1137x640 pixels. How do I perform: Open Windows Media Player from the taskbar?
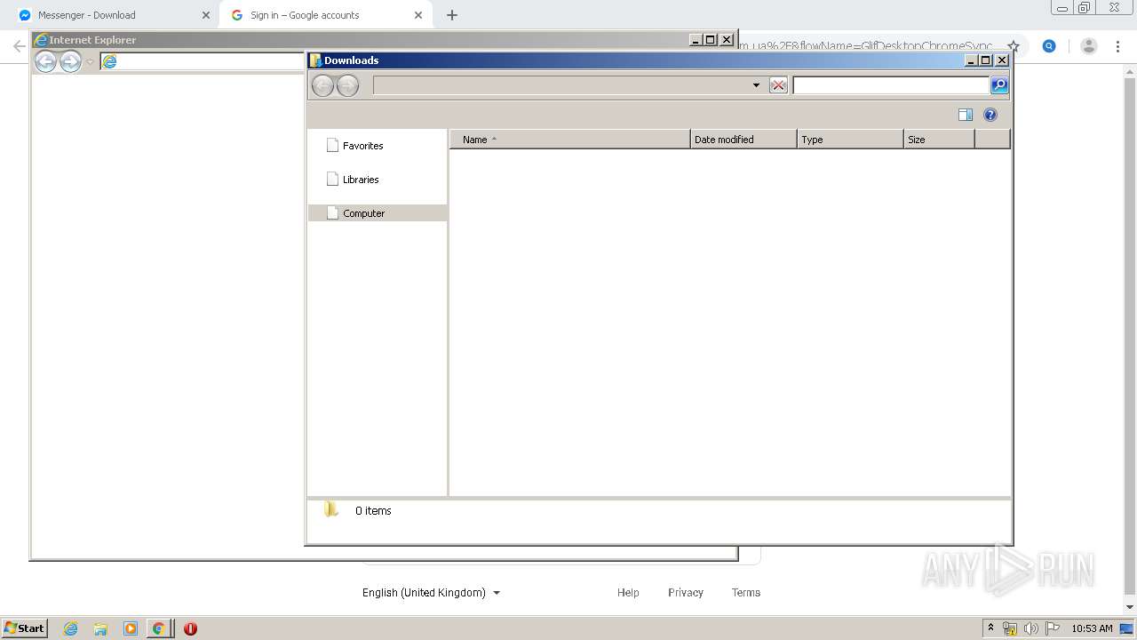click(130, 628)
